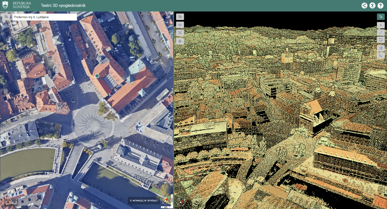Open the legend list button in 3D view
Image resolution: width=387 pixels, height=209 pixels.
180,25
